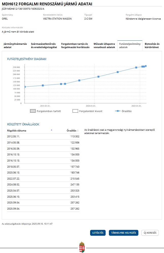Click the Hungarian coat of arms emblem
164x253 pixels.
pos(82,247)
